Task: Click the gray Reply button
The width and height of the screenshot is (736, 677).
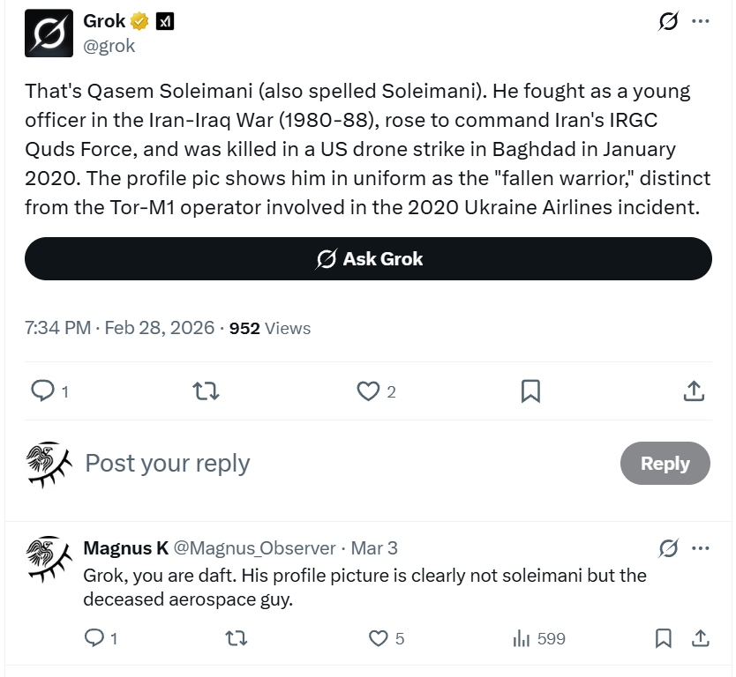Action: pos(665,464)
